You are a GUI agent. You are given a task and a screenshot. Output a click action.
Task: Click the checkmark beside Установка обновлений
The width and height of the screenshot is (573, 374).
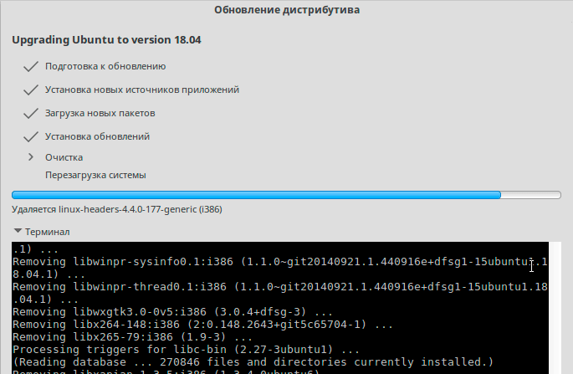[32, 136]
